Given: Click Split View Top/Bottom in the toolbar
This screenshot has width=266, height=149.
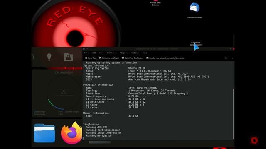Looking at the screenshot, I should pyautogui.click(x=133, y=58).
